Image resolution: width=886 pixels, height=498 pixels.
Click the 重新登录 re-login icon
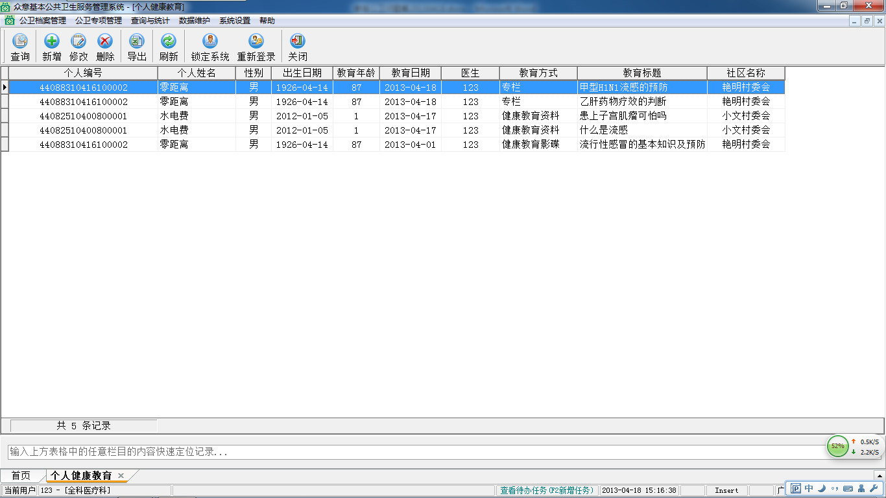coord(256,41)
